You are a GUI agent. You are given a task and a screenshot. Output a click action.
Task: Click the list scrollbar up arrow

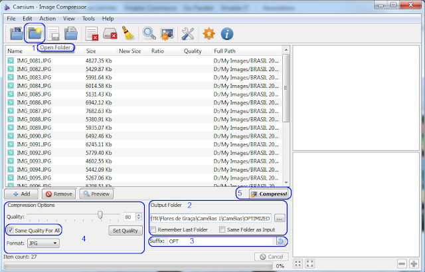point(286,50)
